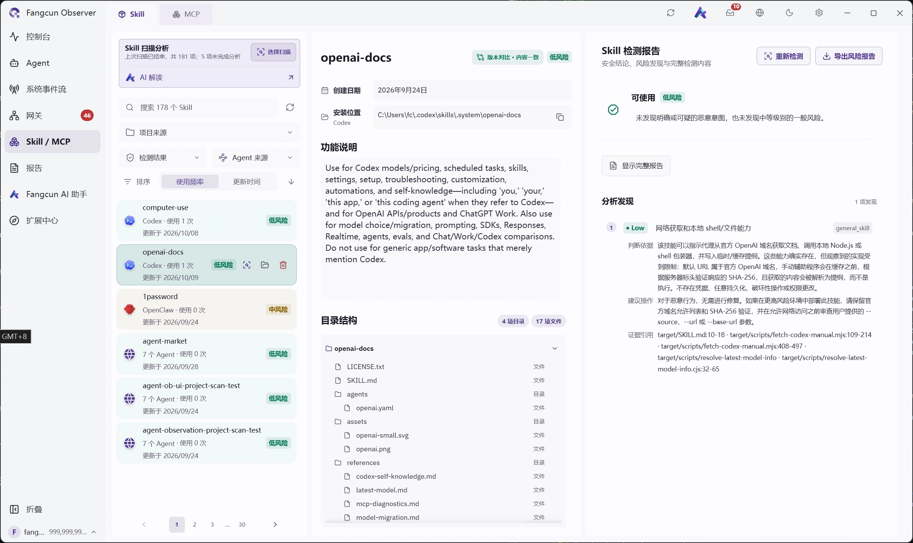The image size is (913, 543).
Task: Click the Skill search field
Action: (198, 107)
